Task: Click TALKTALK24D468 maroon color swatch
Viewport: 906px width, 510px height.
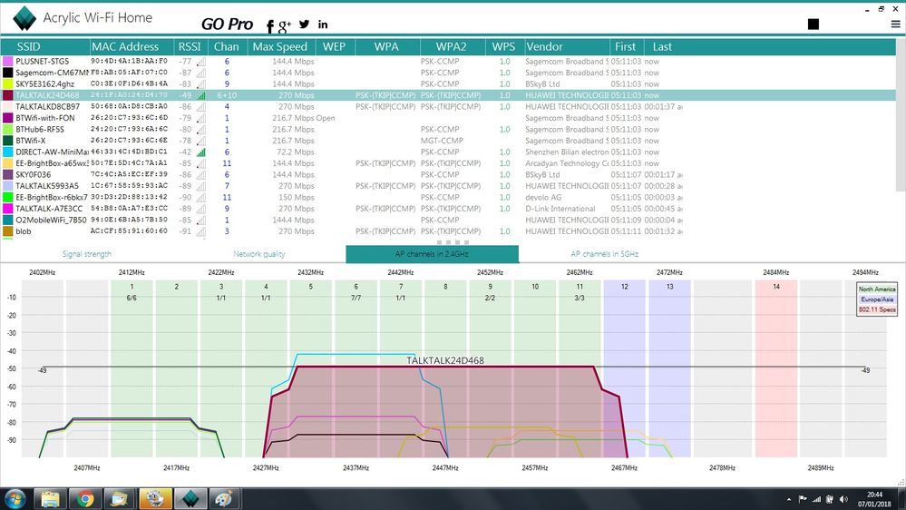Action: pos(7,95)
